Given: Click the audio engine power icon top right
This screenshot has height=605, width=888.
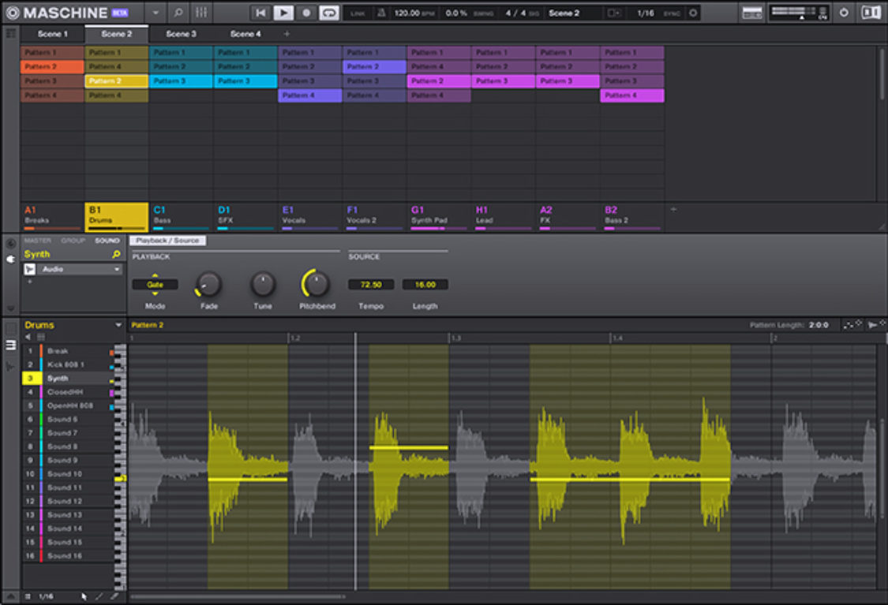Looking at the screenshot, I should click(x=844, y=12).
